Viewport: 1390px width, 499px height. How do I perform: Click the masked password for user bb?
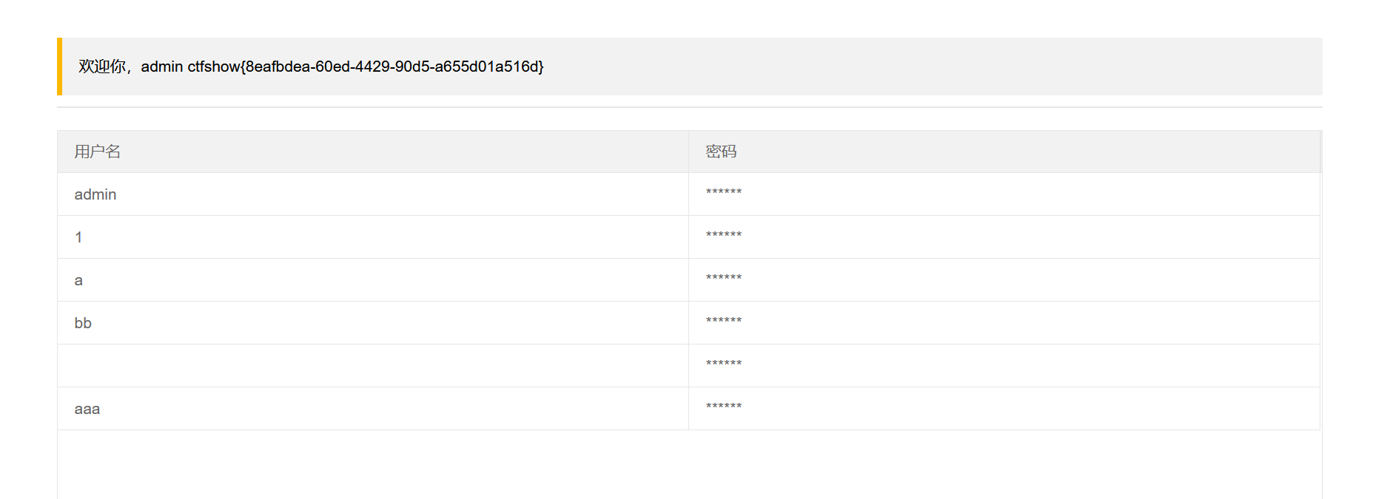click(723, 322)
